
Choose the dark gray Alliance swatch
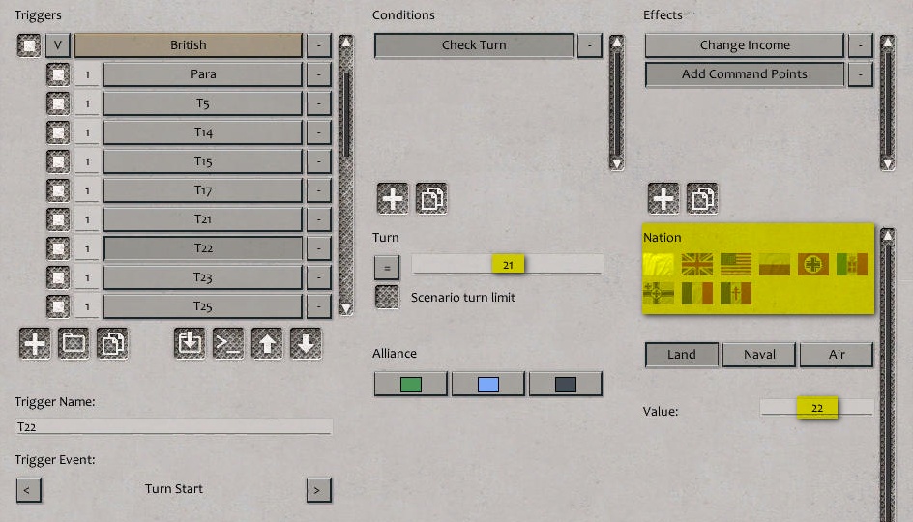566,384
